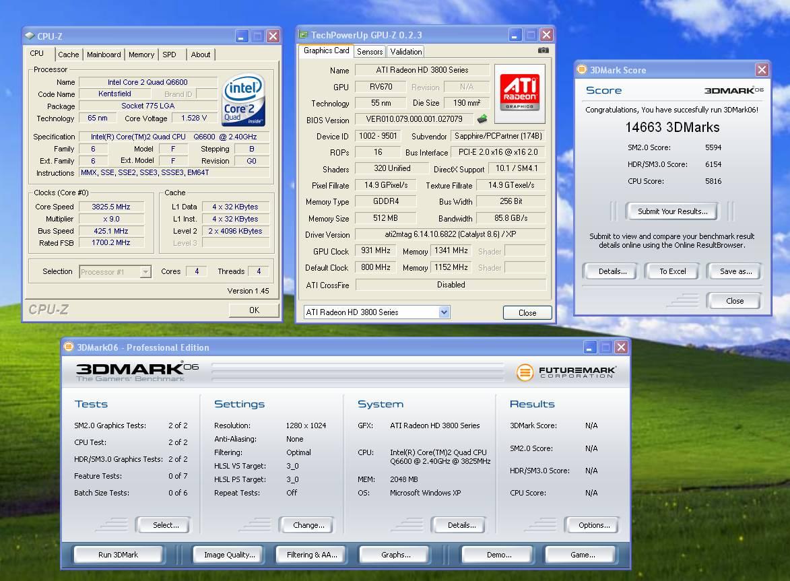Open the About tab in CPU-Z
The width and height of the screenshot is (790, 581).
pos(201,55)
